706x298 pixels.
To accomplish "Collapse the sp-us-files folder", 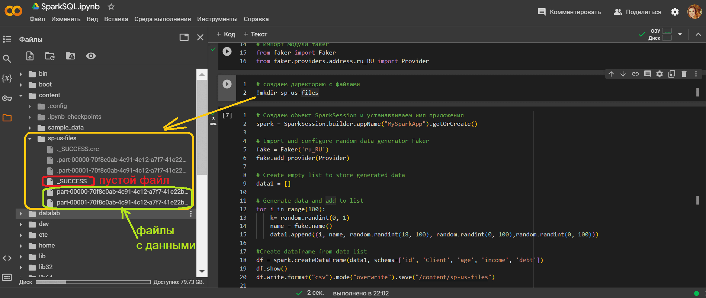I will coord(30,138).
